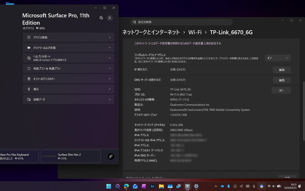Click the security value WPA3-パーソナル
Screen dimensions: 305x191
(180, 100)
